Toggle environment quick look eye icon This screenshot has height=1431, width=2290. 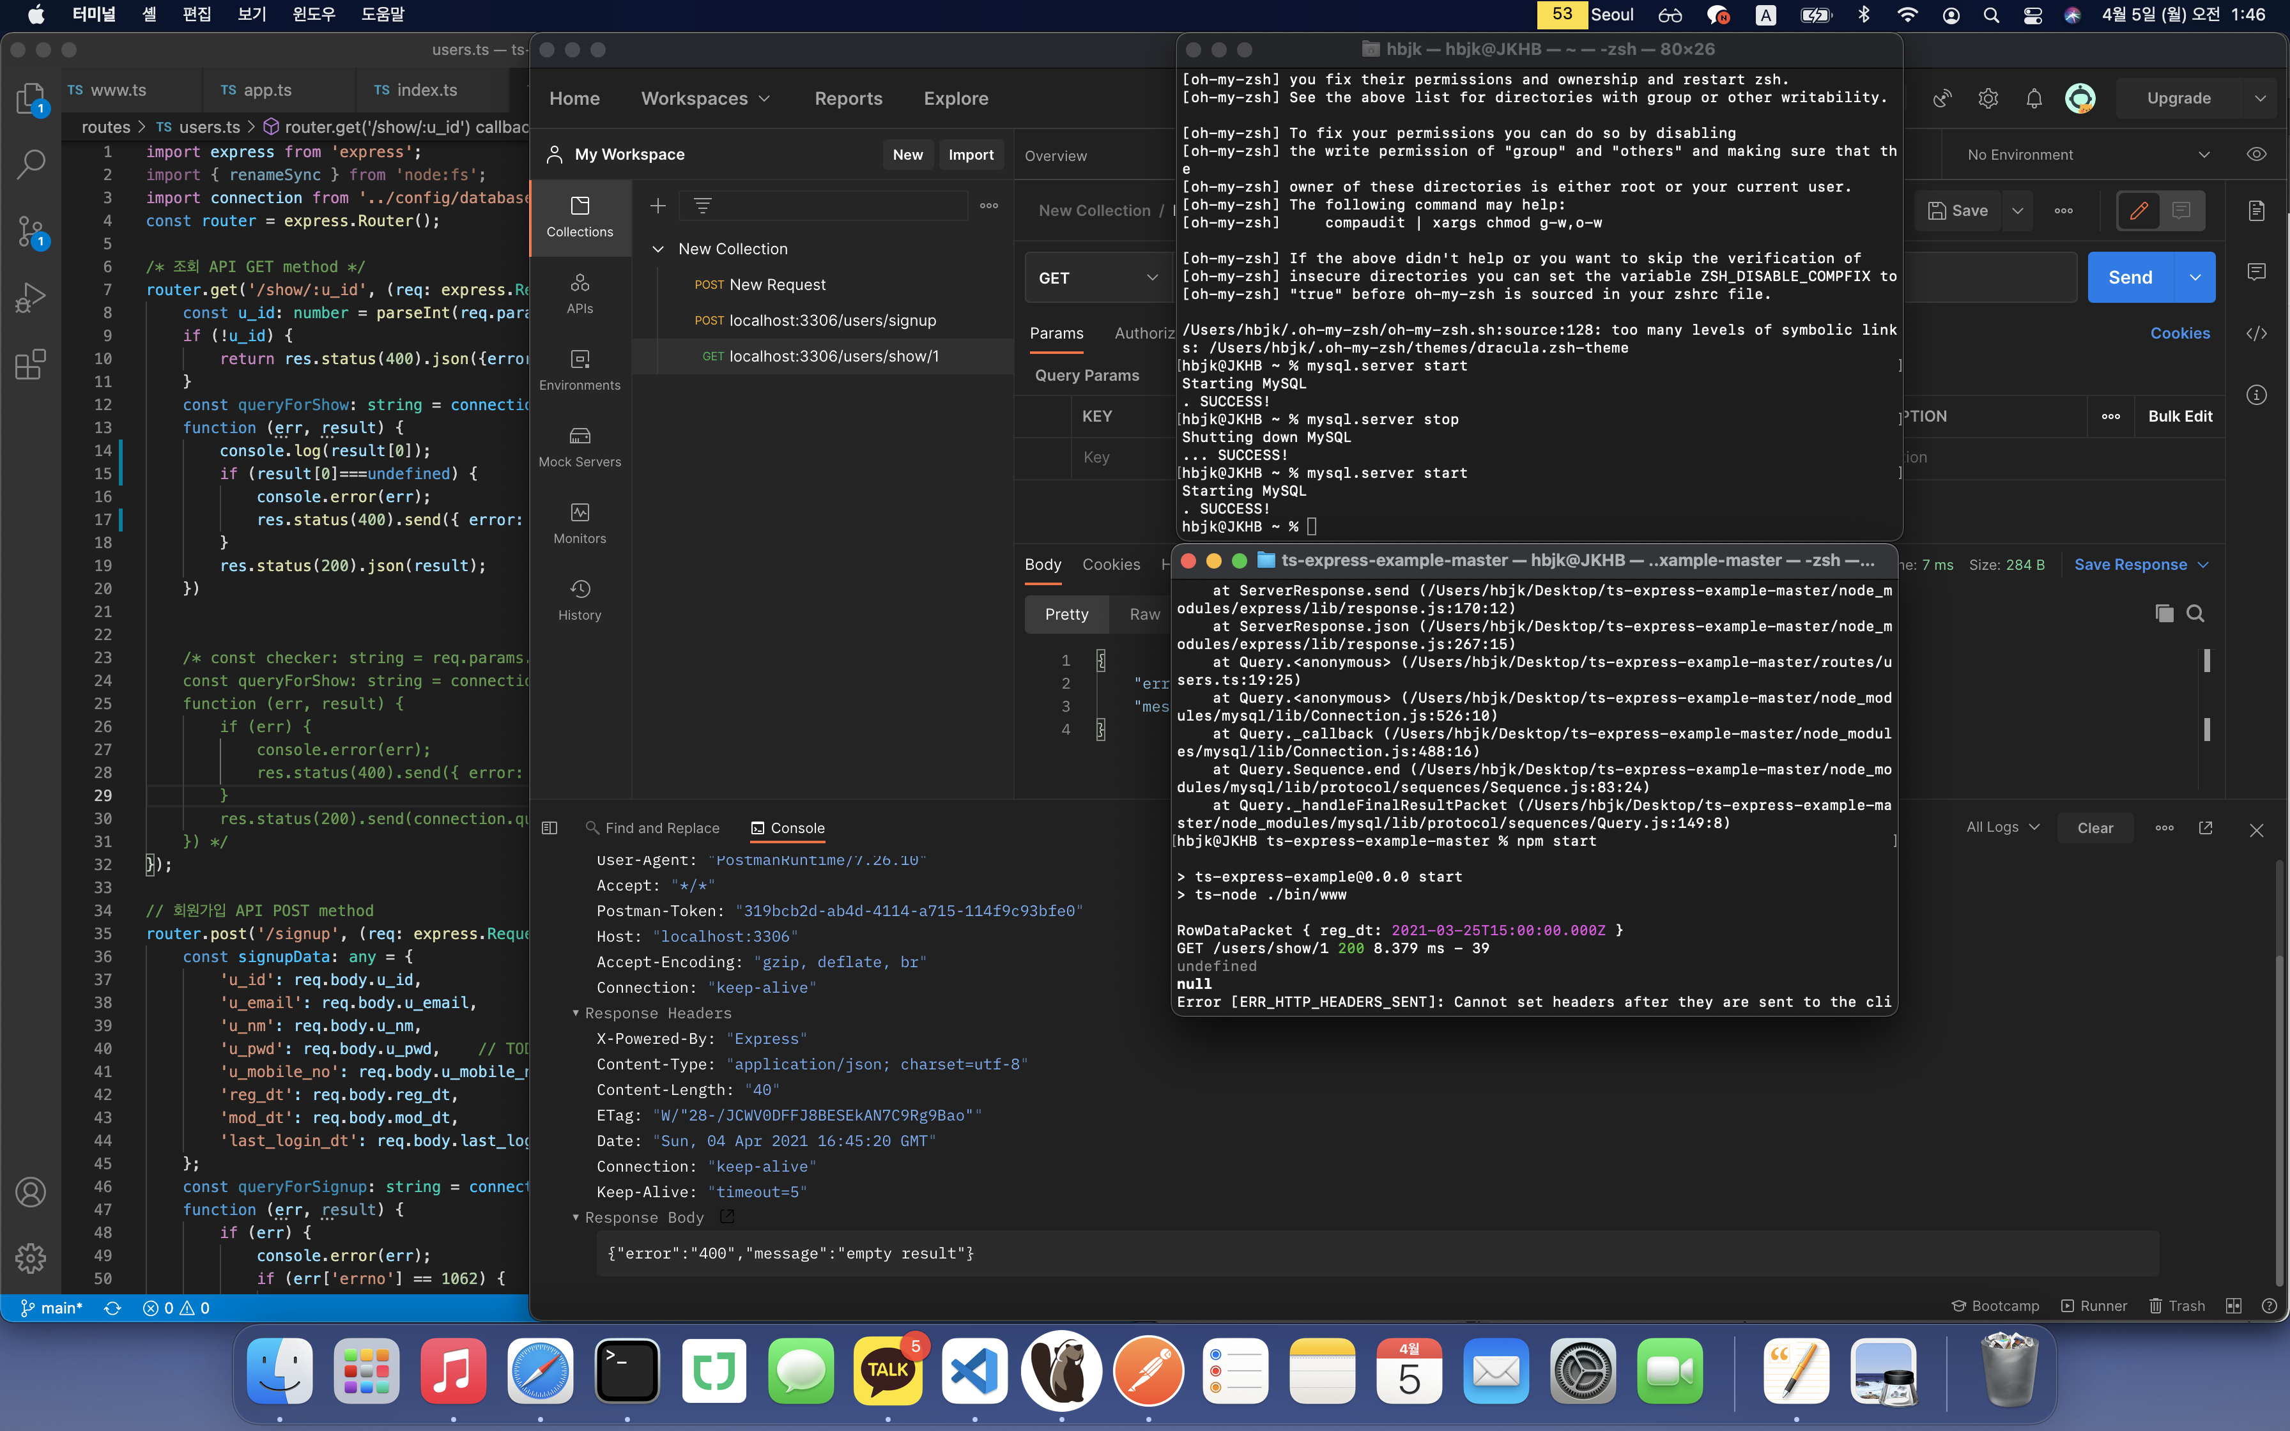click(x=2256, y=154)
